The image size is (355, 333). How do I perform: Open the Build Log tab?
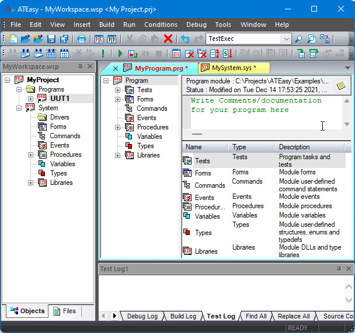183,316
